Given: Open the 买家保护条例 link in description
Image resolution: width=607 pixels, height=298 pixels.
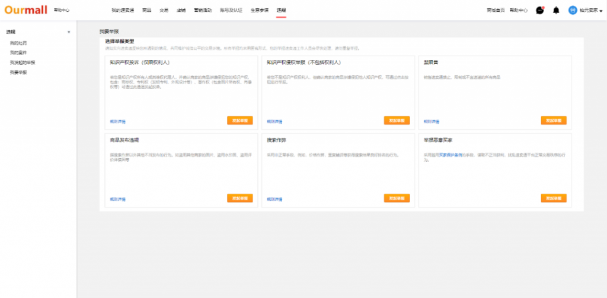Looking at the screenshot, I should (x=448, y=154).
